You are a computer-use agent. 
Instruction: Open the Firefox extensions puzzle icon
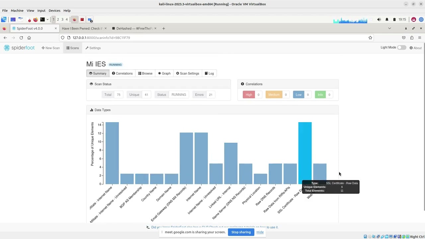412,38
